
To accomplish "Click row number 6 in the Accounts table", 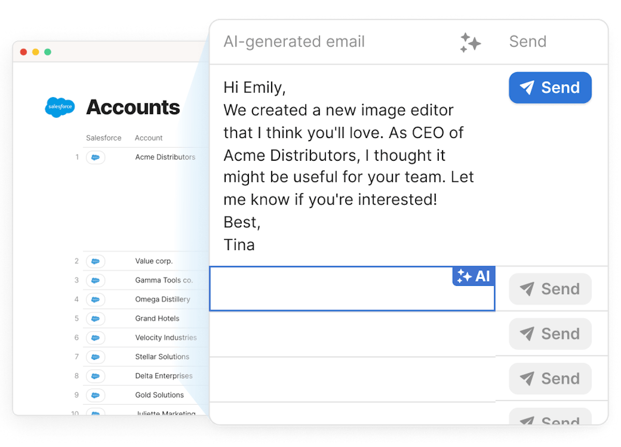I will (77, 337).
